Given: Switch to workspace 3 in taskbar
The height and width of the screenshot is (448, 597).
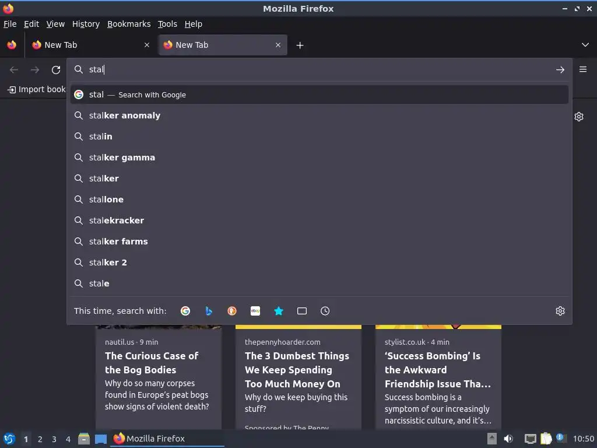Looking at the screenshot, I should point(54,439).
